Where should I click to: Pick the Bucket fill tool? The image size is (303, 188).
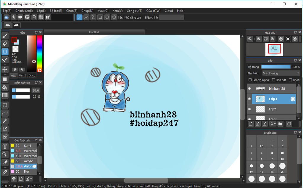[x=5, y=87]
